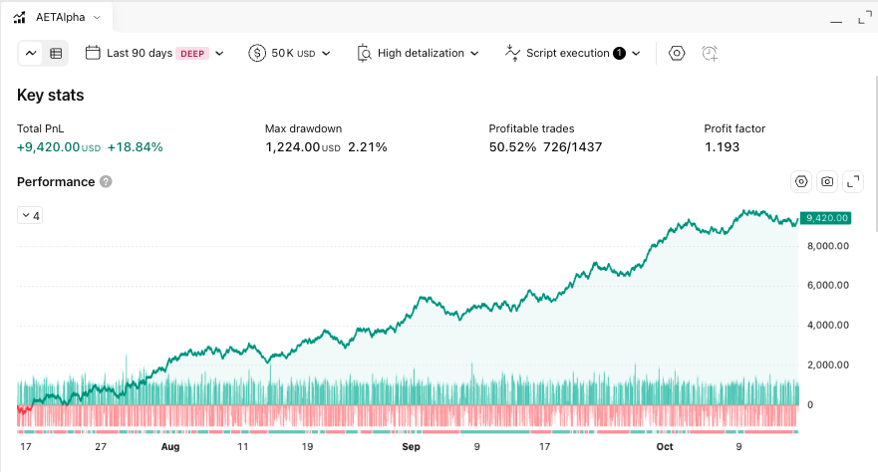The width and height of the screenshot is (878, 472).
Task: Click the Script execution icon
Action: point(512,53)
